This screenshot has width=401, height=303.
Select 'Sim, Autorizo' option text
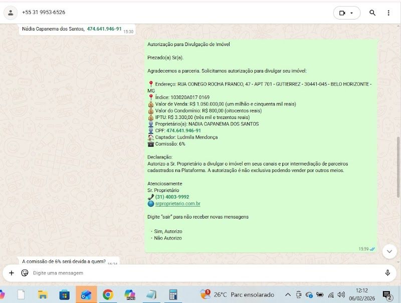coord(168,231)
